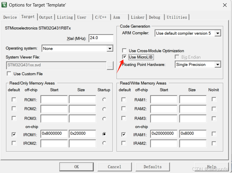Open the Asm tab
The height and width of the screenshot is (173, 232).
119,17
